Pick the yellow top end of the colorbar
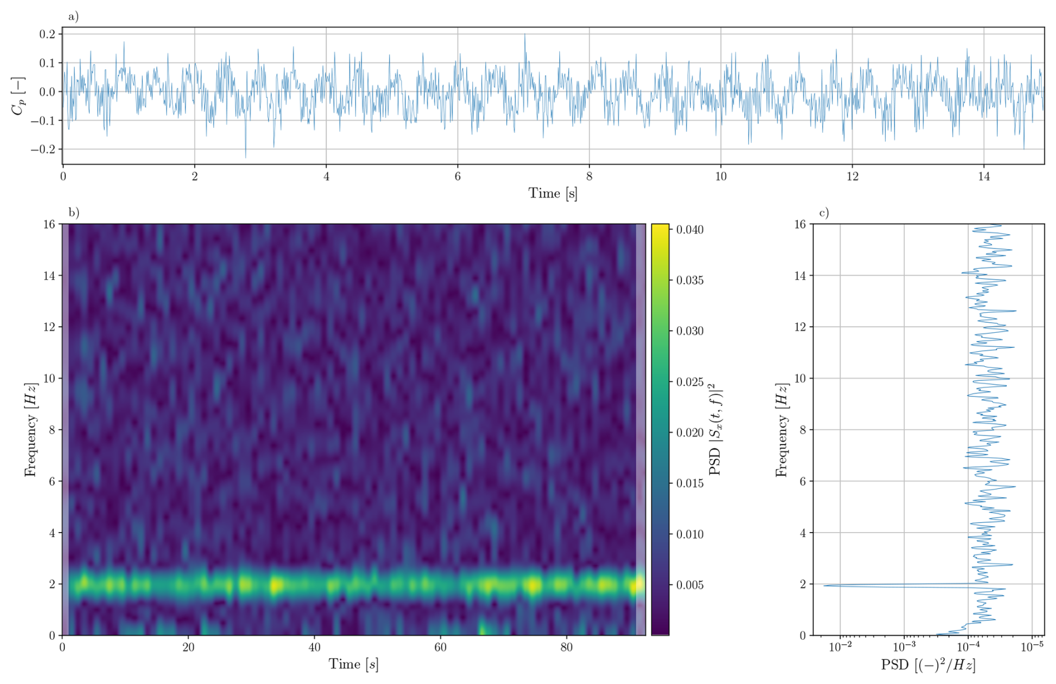This screenshot has width=1056, height=684. [660, 228]
